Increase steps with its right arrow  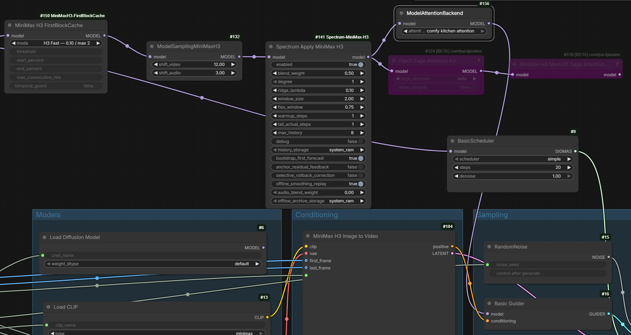pos(569,168)
